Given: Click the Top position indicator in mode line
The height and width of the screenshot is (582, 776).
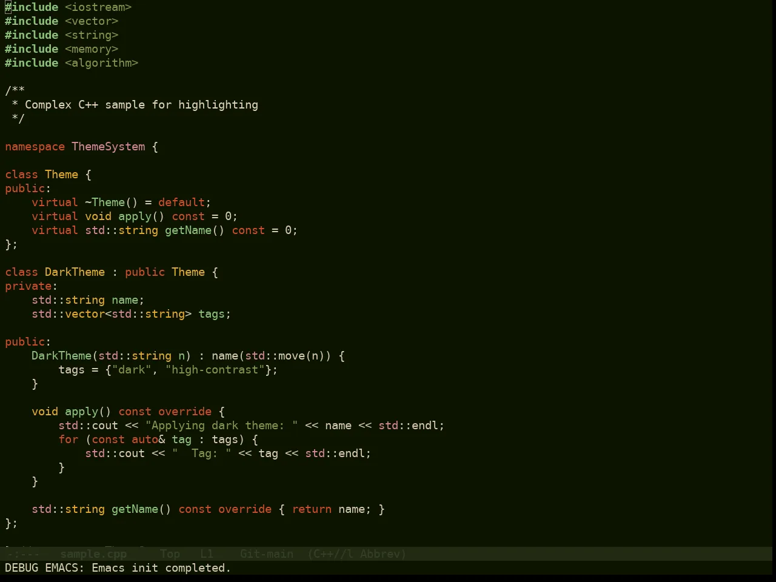Looking at the screenshot, I should pos(170,554).
